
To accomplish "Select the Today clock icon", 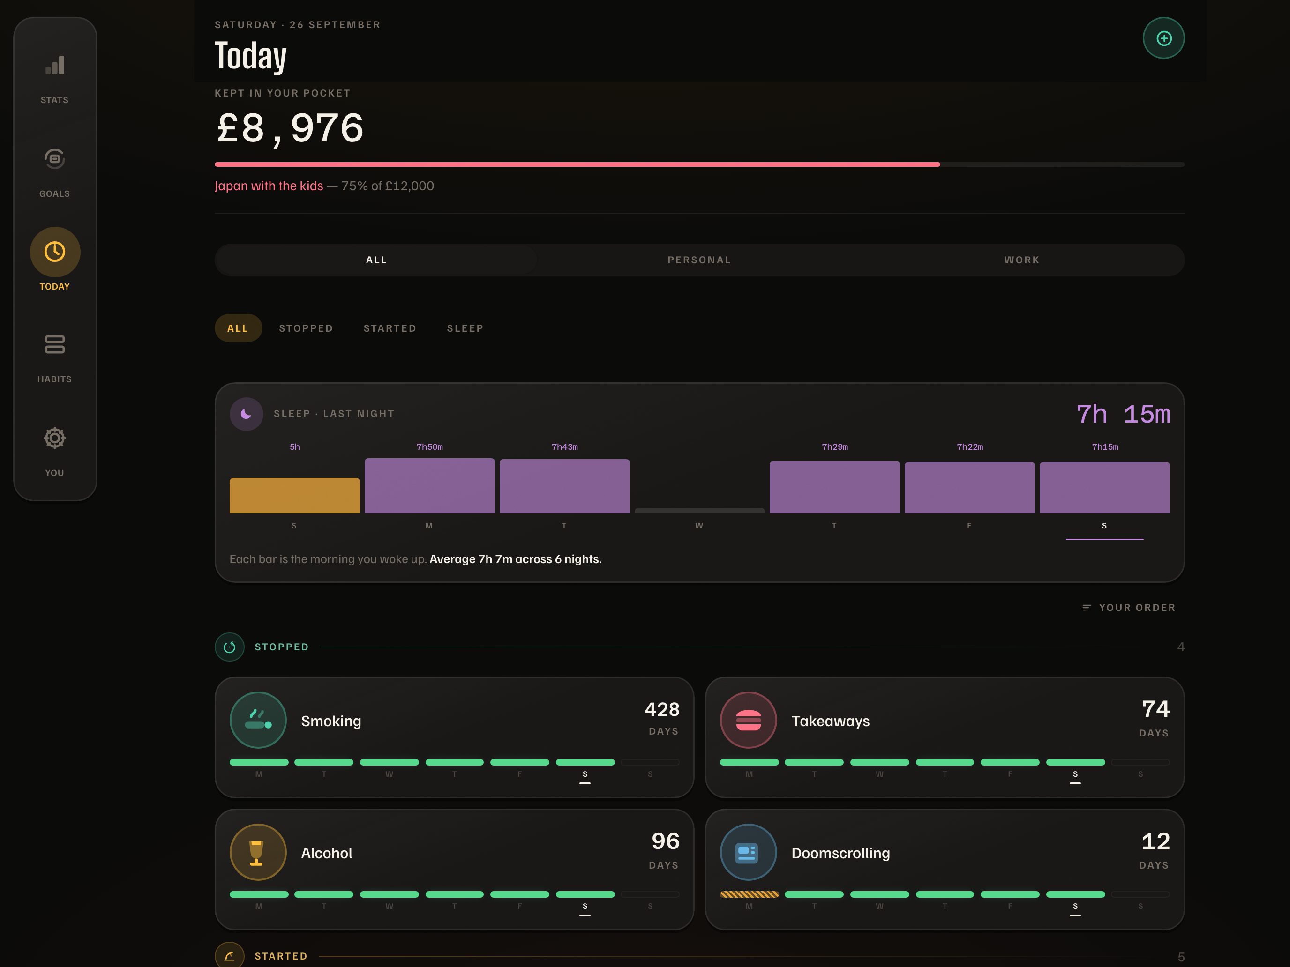I will (x=55, y=252).
